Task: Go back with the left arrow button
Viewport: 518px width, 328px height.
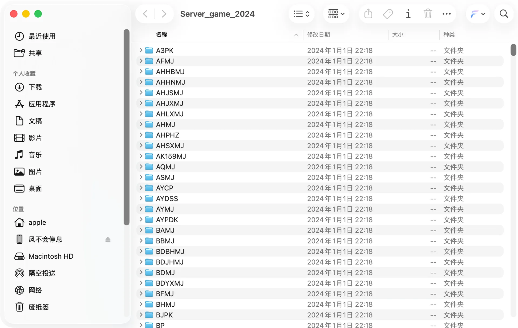Action: [x=145, y=14]
